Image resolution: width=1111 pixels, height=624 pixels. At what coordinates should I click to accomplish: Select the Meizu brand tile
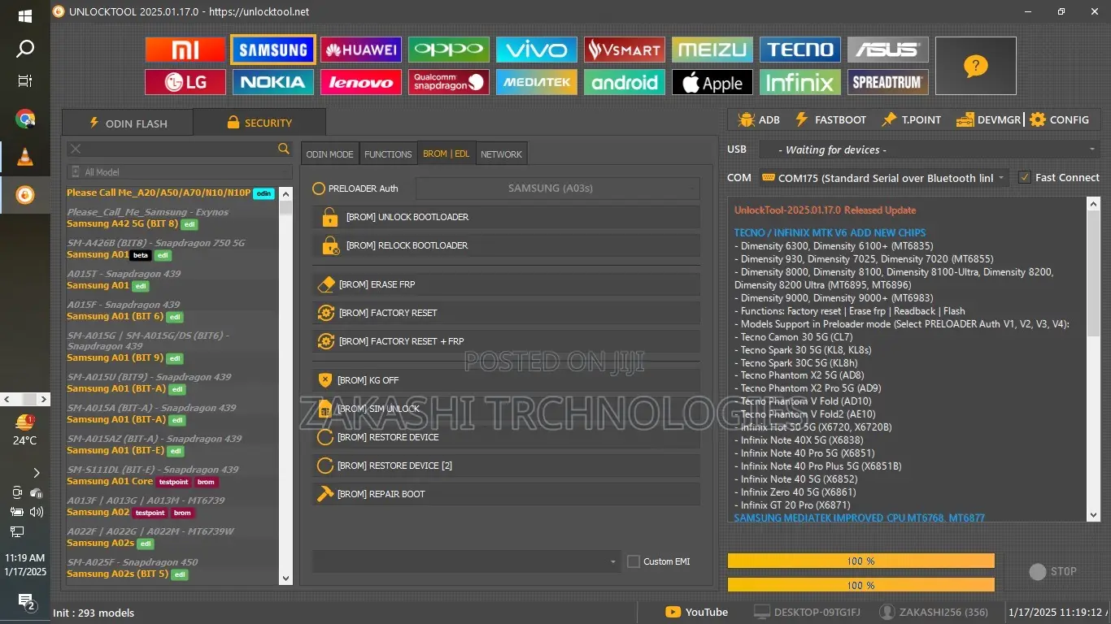pos(712,50)
